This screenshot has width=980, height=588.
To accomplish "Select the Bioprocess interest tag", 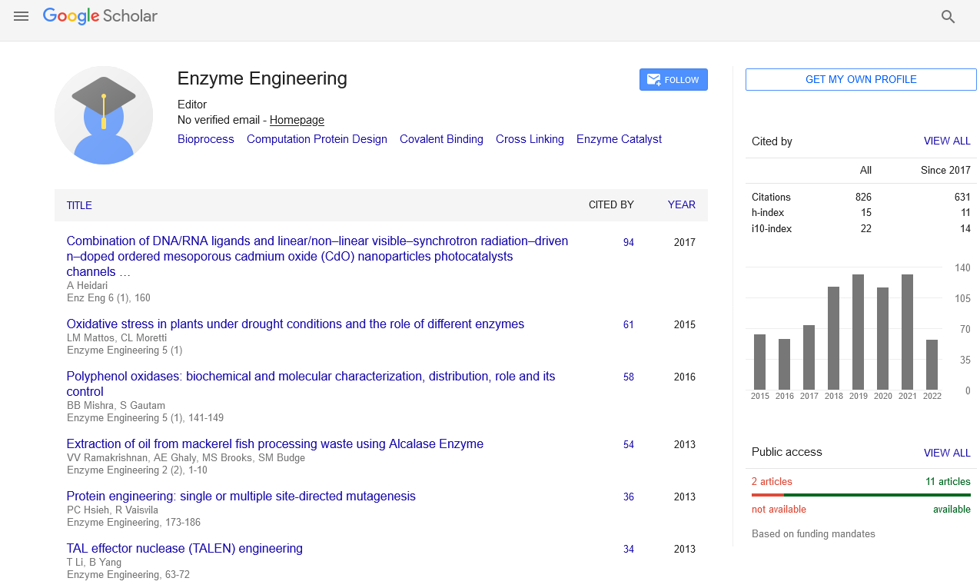I will click(205, 139).
